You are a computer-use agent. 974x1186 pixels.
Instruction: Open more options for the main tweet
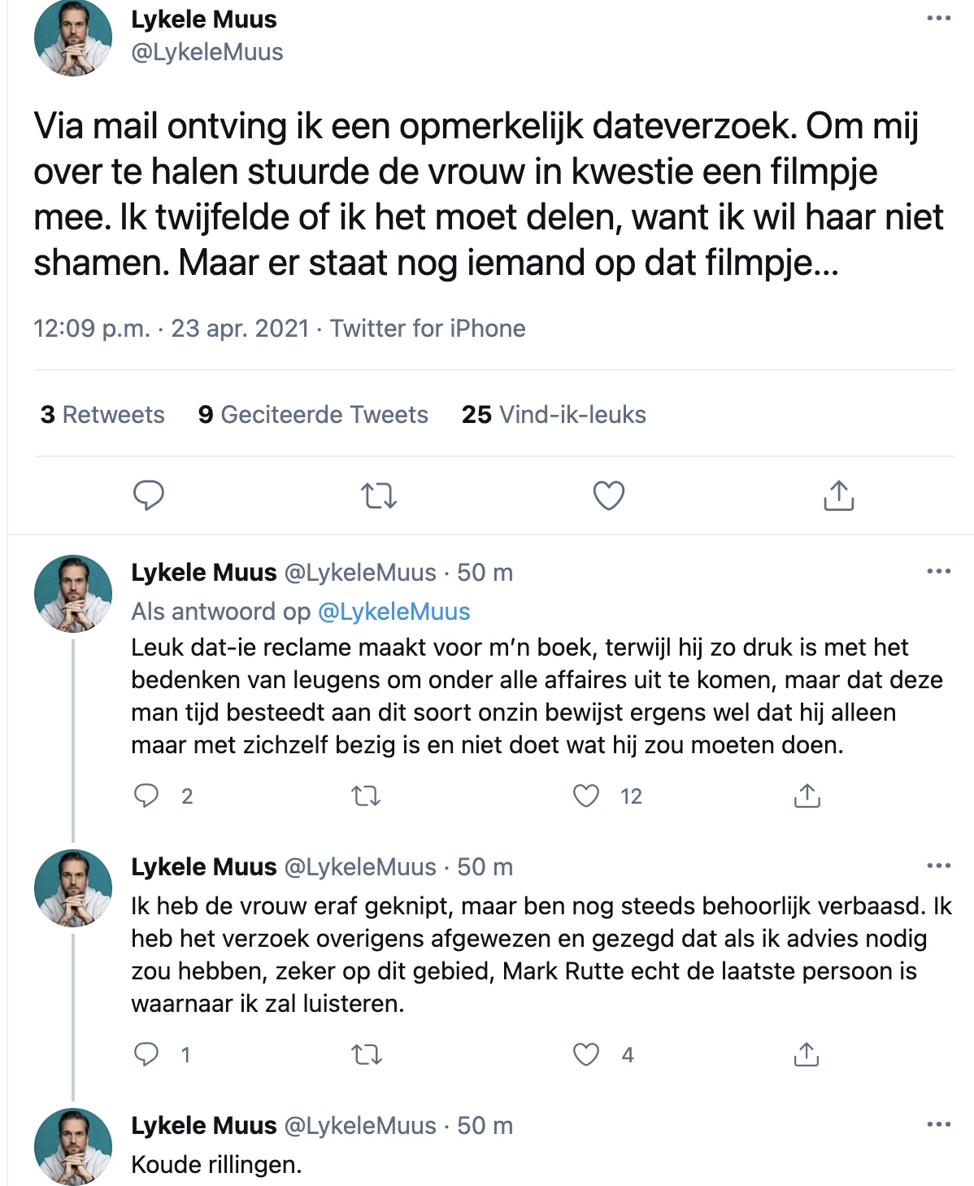tap(939, 18)
